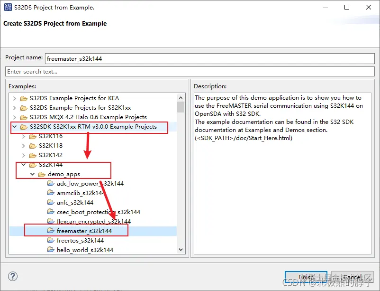Collapse S32SDK S32K1xx RTM v3.0.0 Example Projects

point(15,127)
